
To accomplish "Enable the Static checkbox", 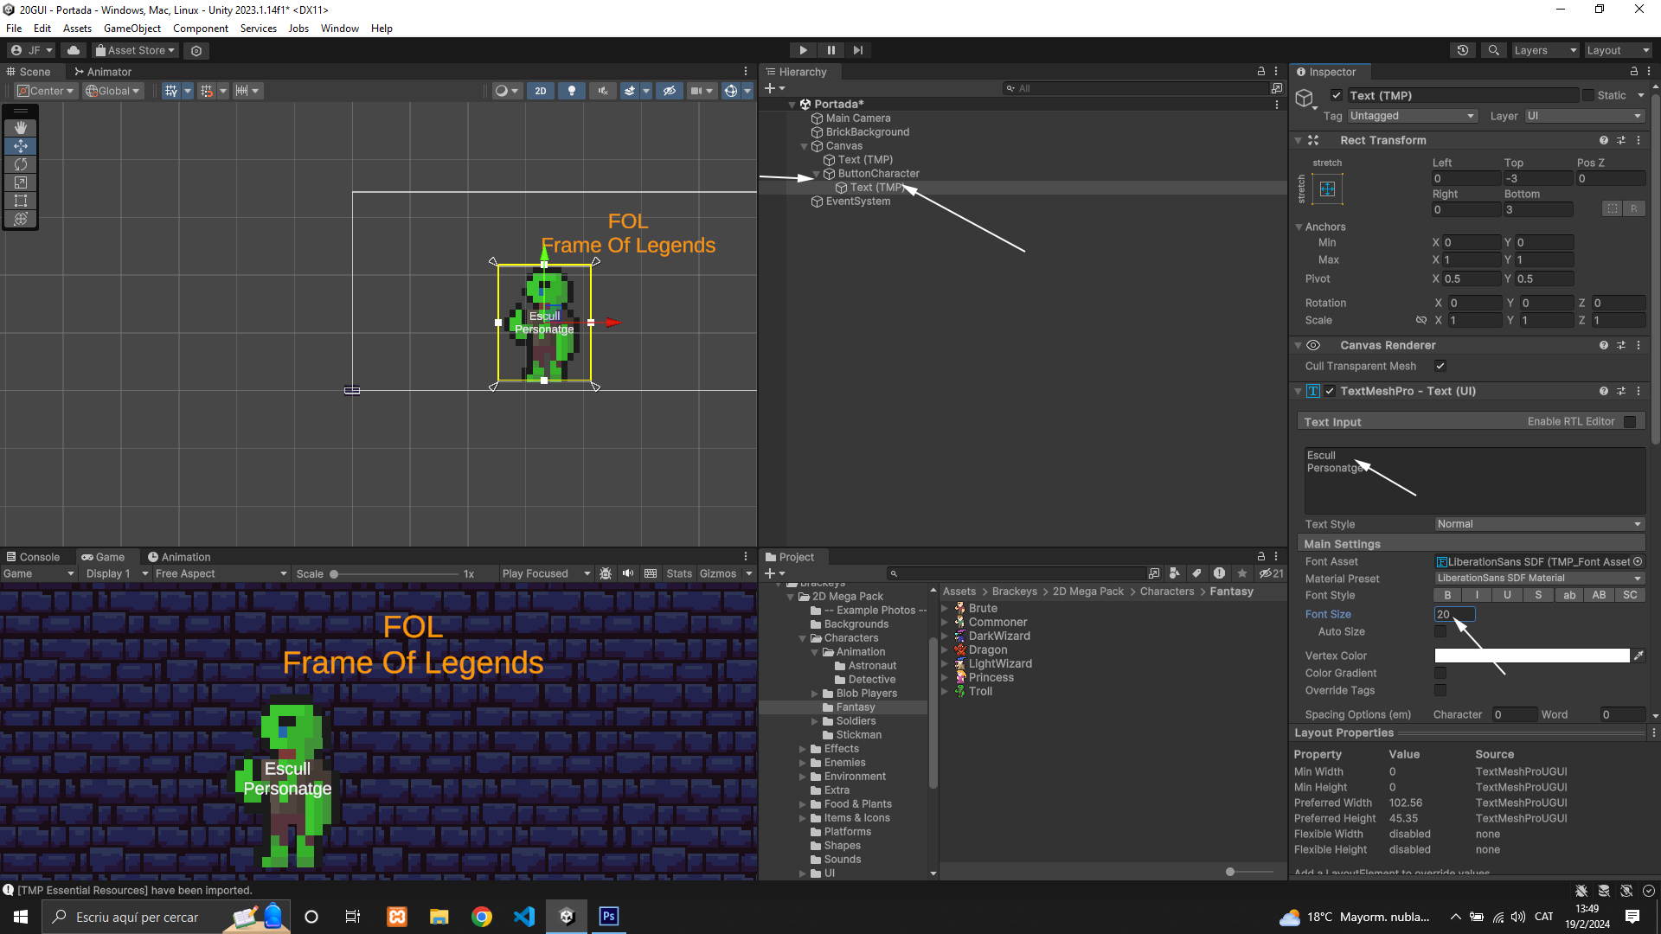I will [x=1587, y=95].
